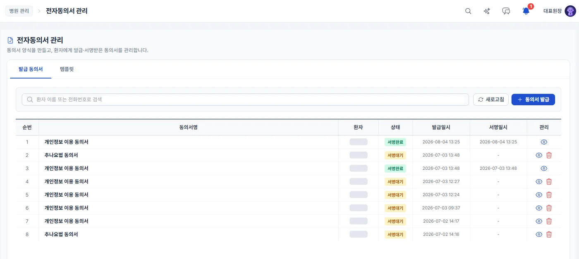
Task: Switch to the 발급 동의서 tab
Action: (x=31, y=69)
